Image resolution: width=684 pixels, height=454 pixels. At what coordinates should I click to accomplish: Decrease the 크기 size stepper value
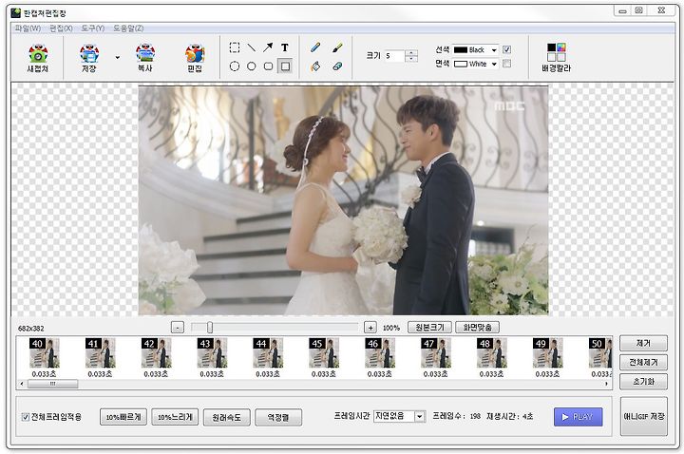(x=411, y=59)
